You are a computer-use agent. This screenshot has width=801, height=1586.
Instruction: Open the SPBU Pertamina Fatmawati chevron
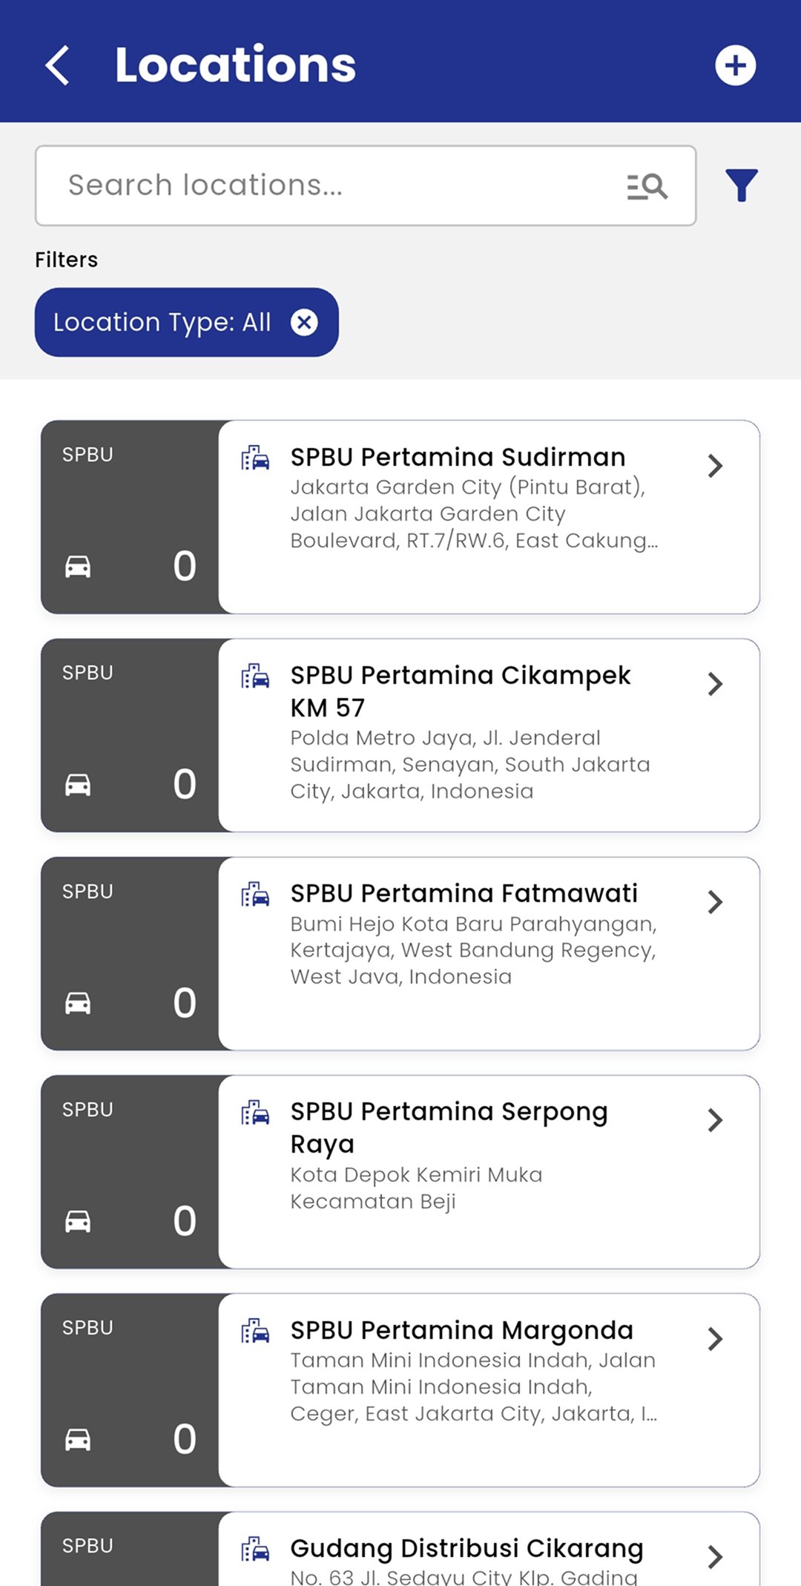click(x=715, y=902)
